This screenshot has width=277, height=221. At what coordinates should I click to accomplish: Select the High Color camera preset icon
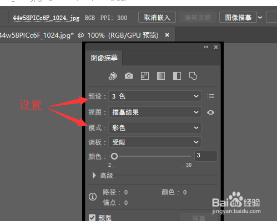click(129, 76)
